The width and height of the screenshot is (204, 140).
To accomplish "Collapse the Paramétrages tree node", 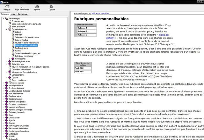I will pos(3,19).
